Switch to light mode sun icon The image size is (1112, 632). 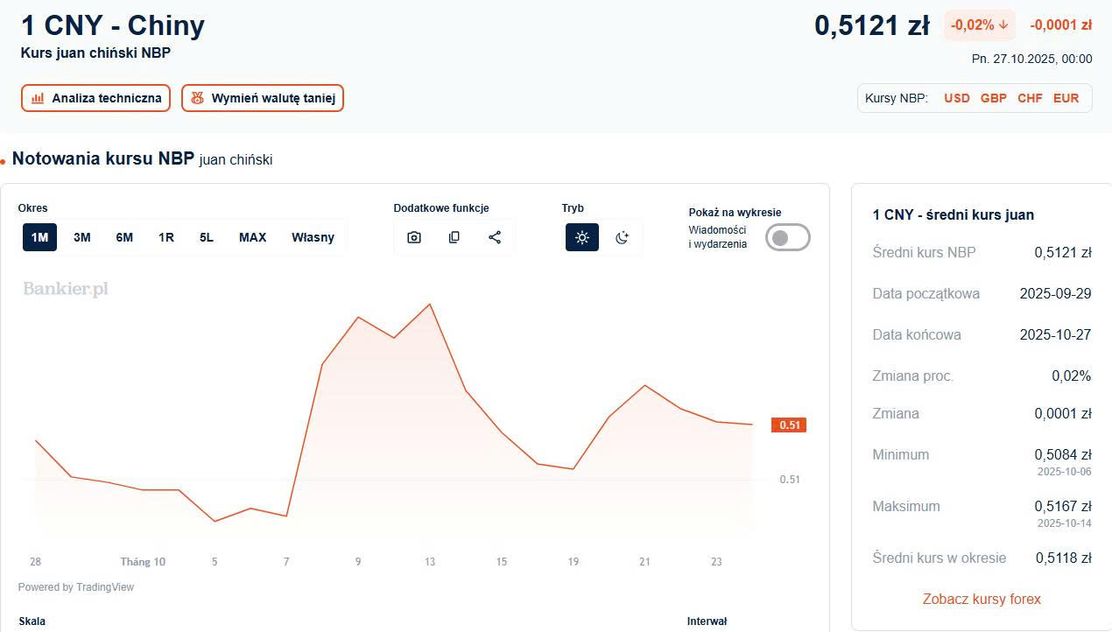[x=582, y=237]
